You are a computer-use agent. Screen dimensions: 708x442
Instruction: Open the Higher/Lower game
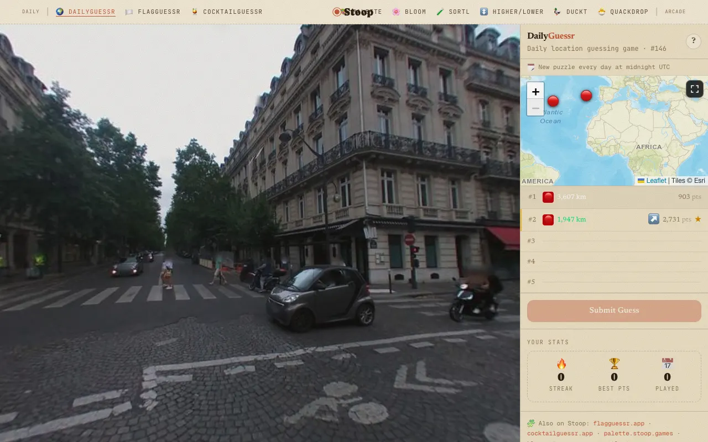[x=512, y=12]
